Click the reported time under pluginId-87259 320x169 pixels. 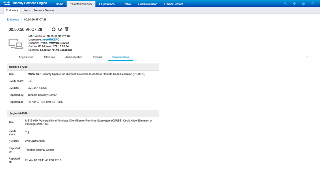pyautogui.click(x=46, y=102)
